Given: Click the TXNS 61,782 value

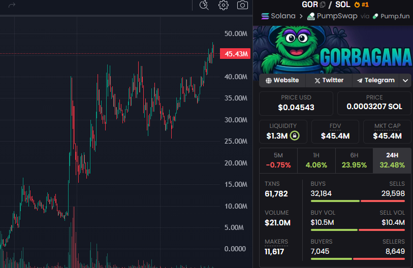Looking at the screenshot, I should 276,194.
